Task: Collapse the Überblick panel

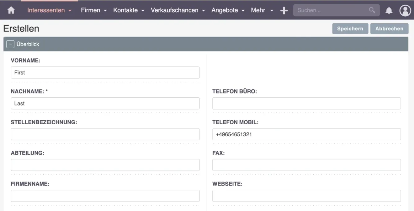Action: click(10, 44)
